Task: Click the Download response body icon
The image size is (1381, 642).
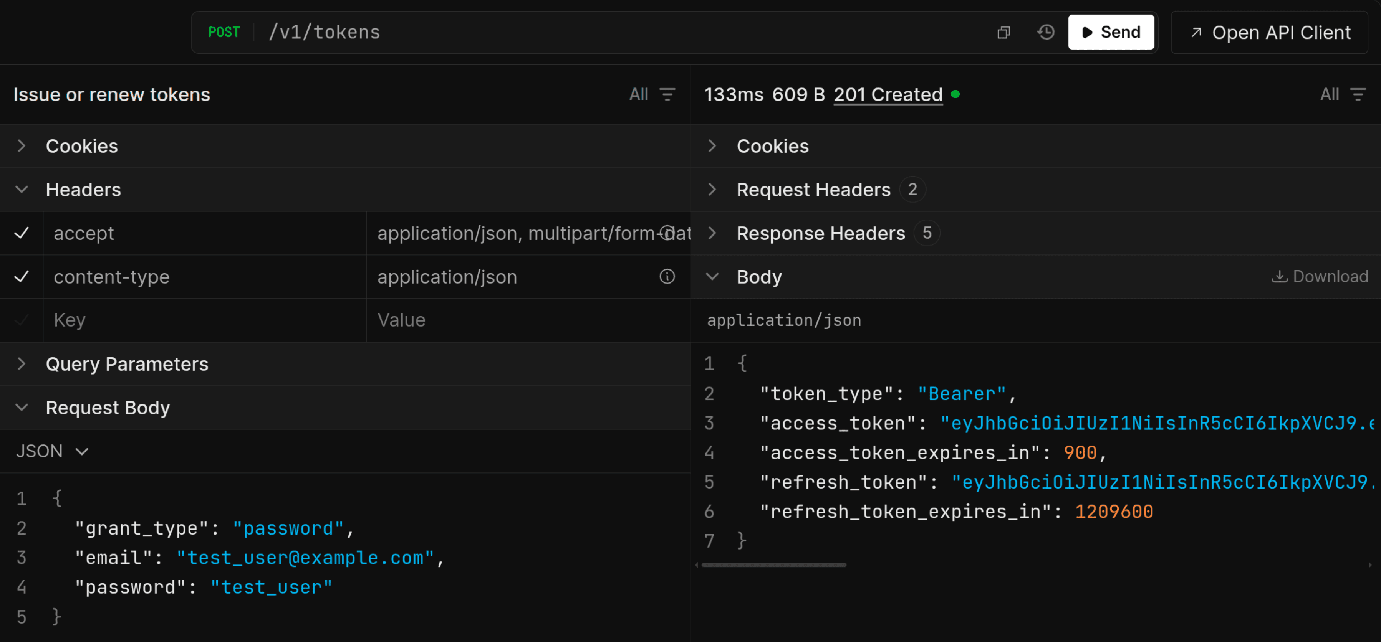Action: 1279,277
